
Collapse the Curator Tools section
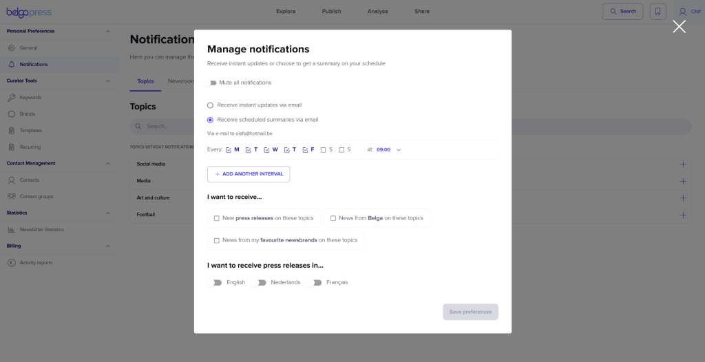coord(107,81)
